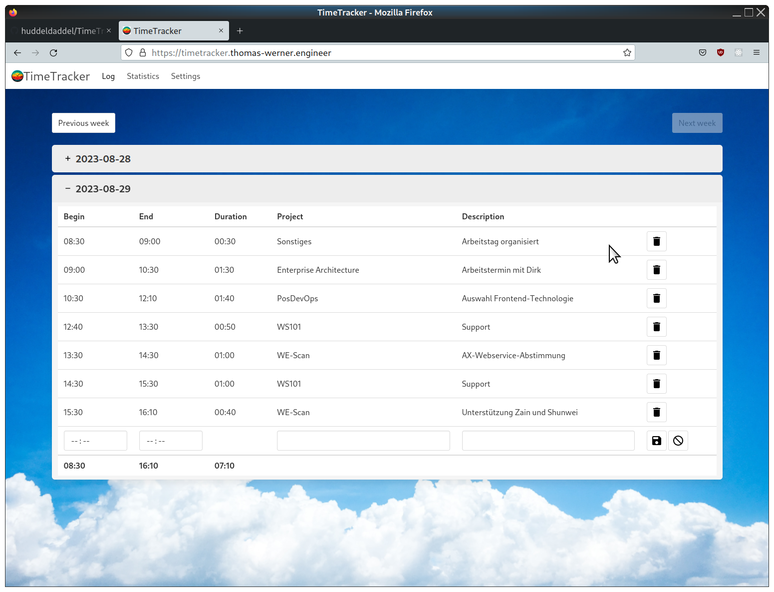The height and width of the screenshot is (592, 774).
Task: Click the TimeTracker brand title
Action: click(57, 76)
